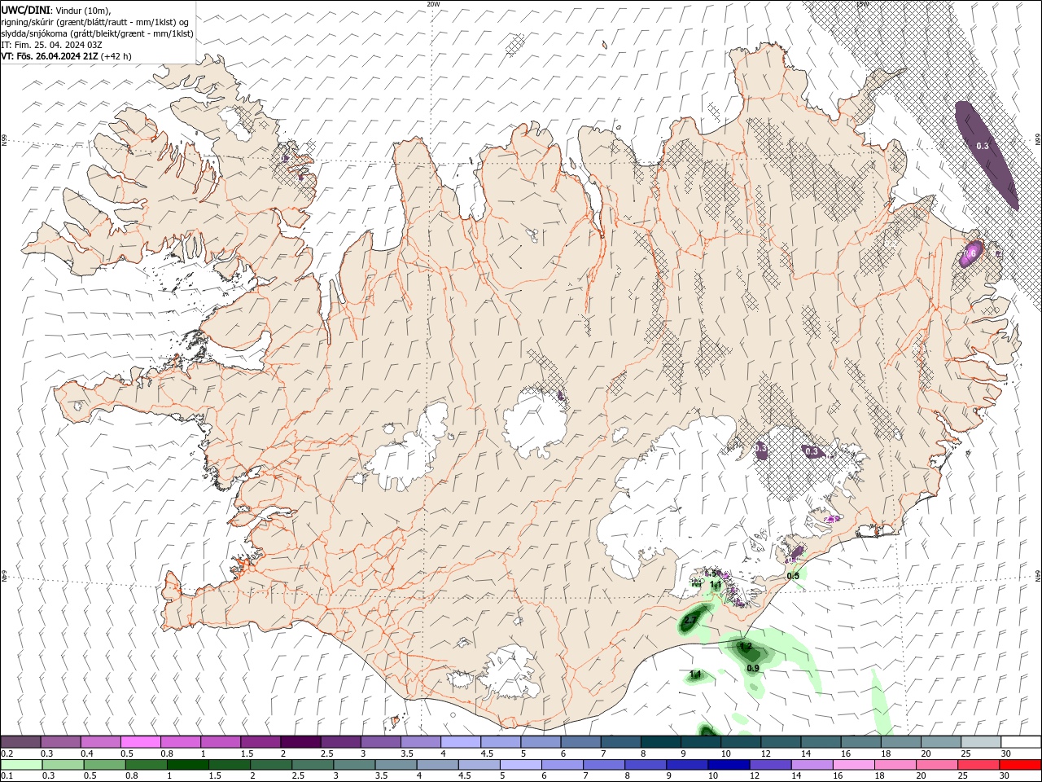The width and height of the screenshot is (1042, 782).
Task: Click lower scale violet swatch starting at 12
Action: pos(769,765)
